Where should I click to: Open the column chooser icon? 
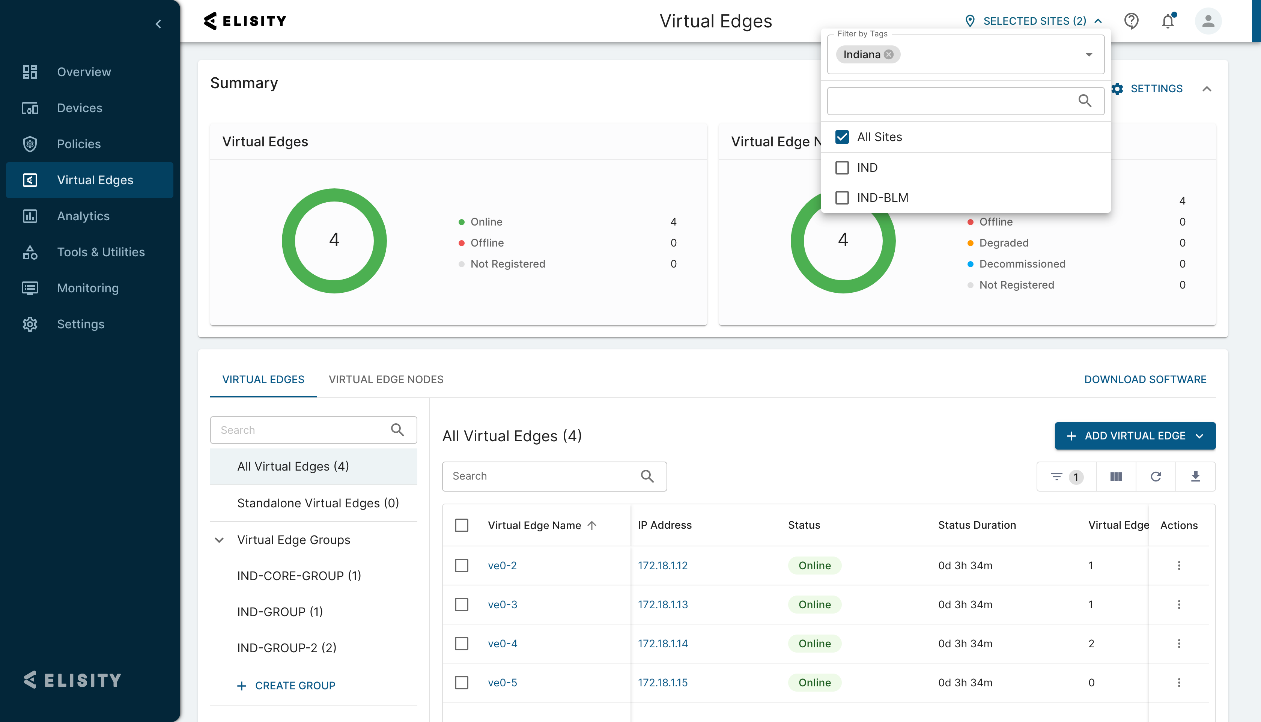click(x=1116, y=477)
